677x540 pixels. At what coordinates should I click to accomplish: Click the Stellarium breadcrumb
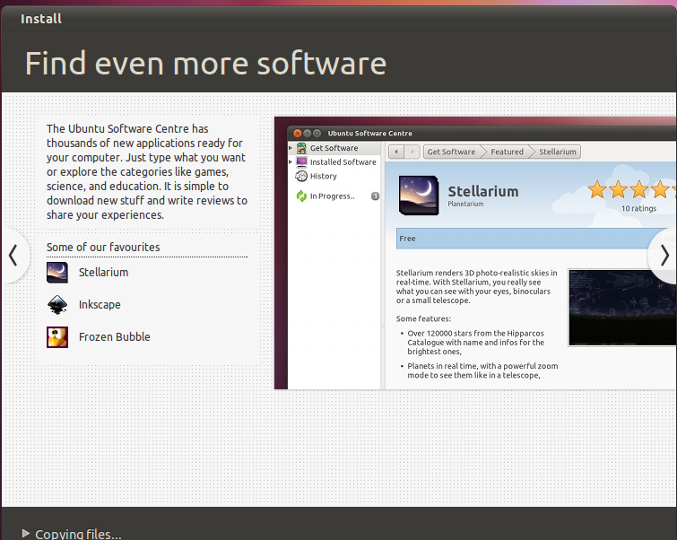click(x=558, y=152)
